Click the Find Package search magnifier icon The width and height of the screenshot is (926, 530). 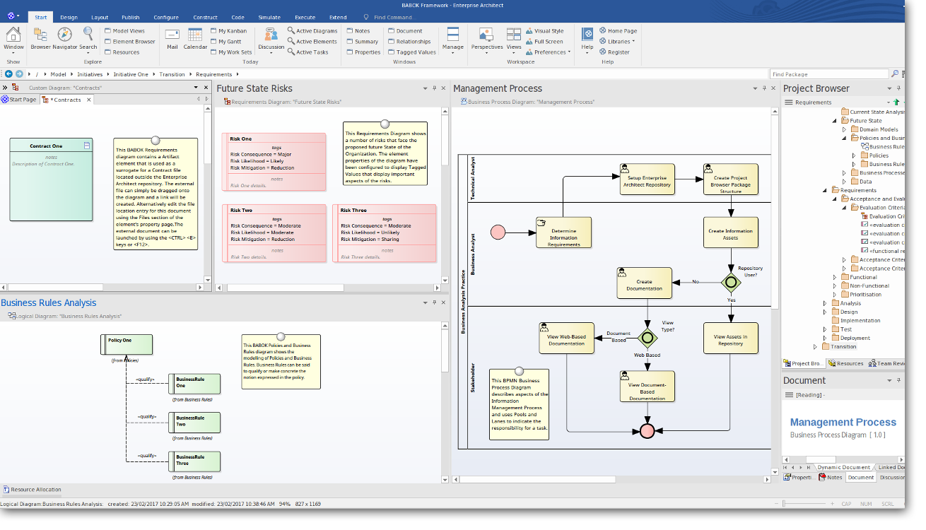click(895, 74)
